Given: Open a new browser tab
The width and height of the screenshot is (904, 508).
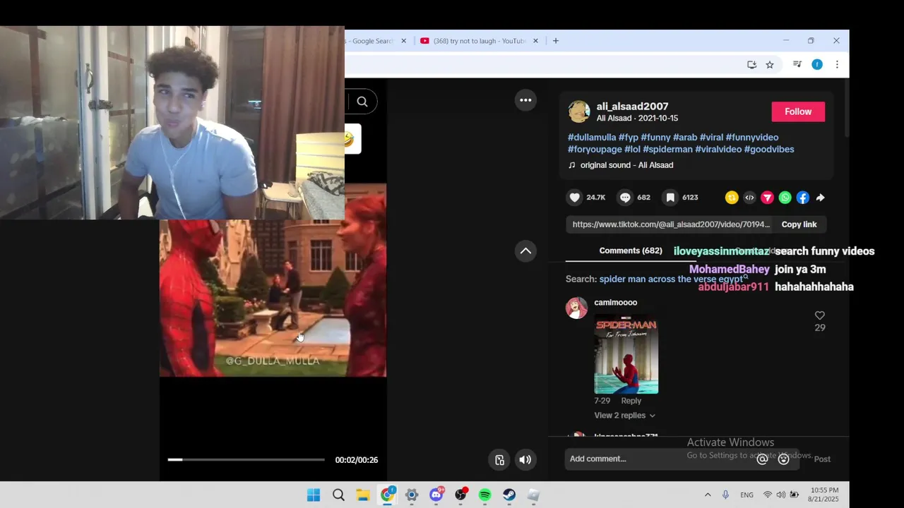Looking at the screenshot, I should click(556, 41).
